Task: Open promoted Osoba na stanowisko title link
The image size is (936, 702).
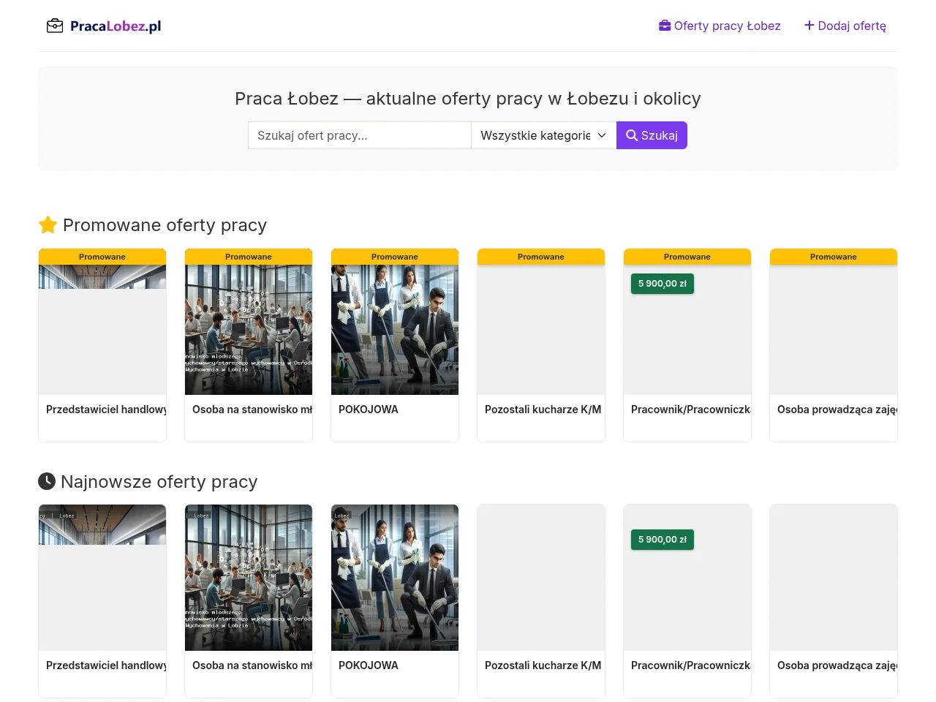Action: (x=252, y=409)
